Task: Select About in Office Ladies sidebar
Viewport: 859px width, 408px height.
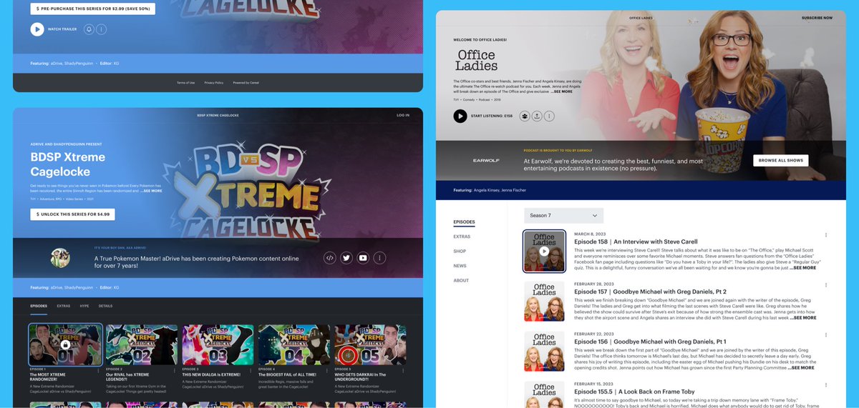Action: click(x=461, y=281)
